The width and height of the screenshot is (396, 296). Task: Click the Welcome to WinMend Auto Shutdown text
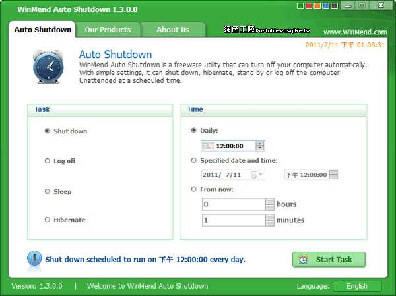(x=147, y=286)
